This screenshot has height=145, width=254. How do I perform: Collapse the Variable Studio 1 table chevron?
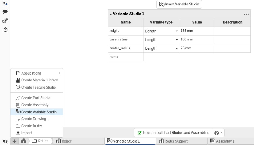pos(111,14)
